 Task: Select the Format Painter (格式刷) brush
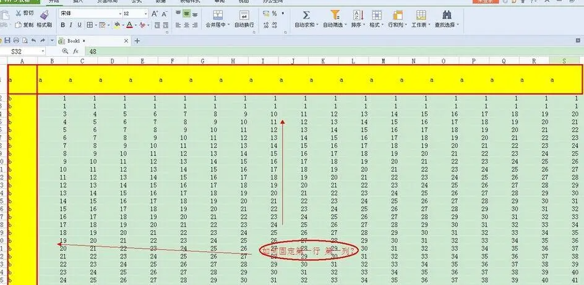point(45,15)
